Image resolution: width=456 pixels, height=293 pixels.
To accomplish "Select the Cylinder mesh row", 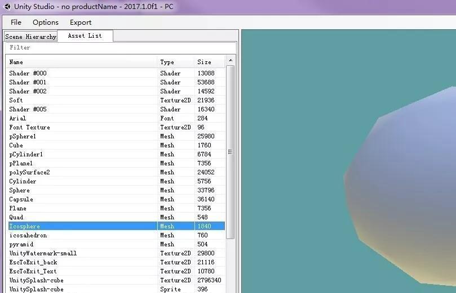I will [x=116, y=181].
